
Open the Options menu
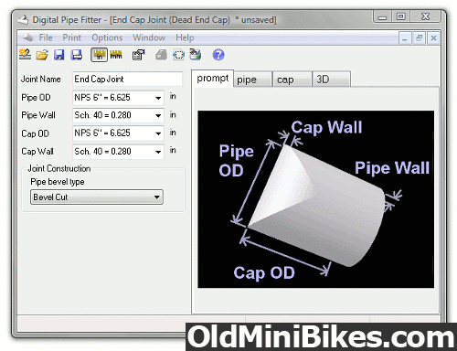(x=107, y=37)
